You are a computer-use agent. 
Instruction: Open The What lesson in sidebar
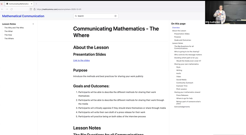pyautogui.click(x=9, y=31)
